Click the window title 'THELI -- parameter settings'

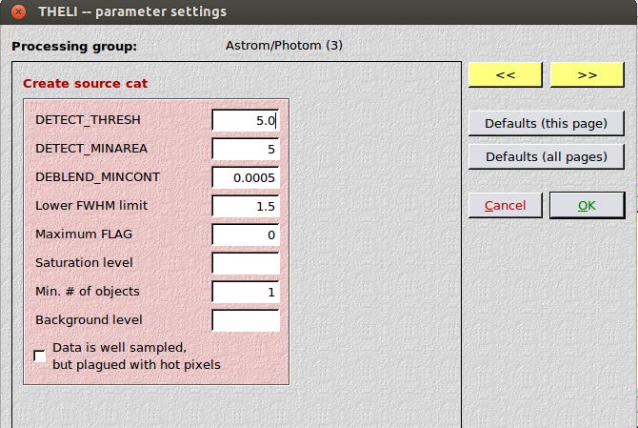tap(132, 11)
